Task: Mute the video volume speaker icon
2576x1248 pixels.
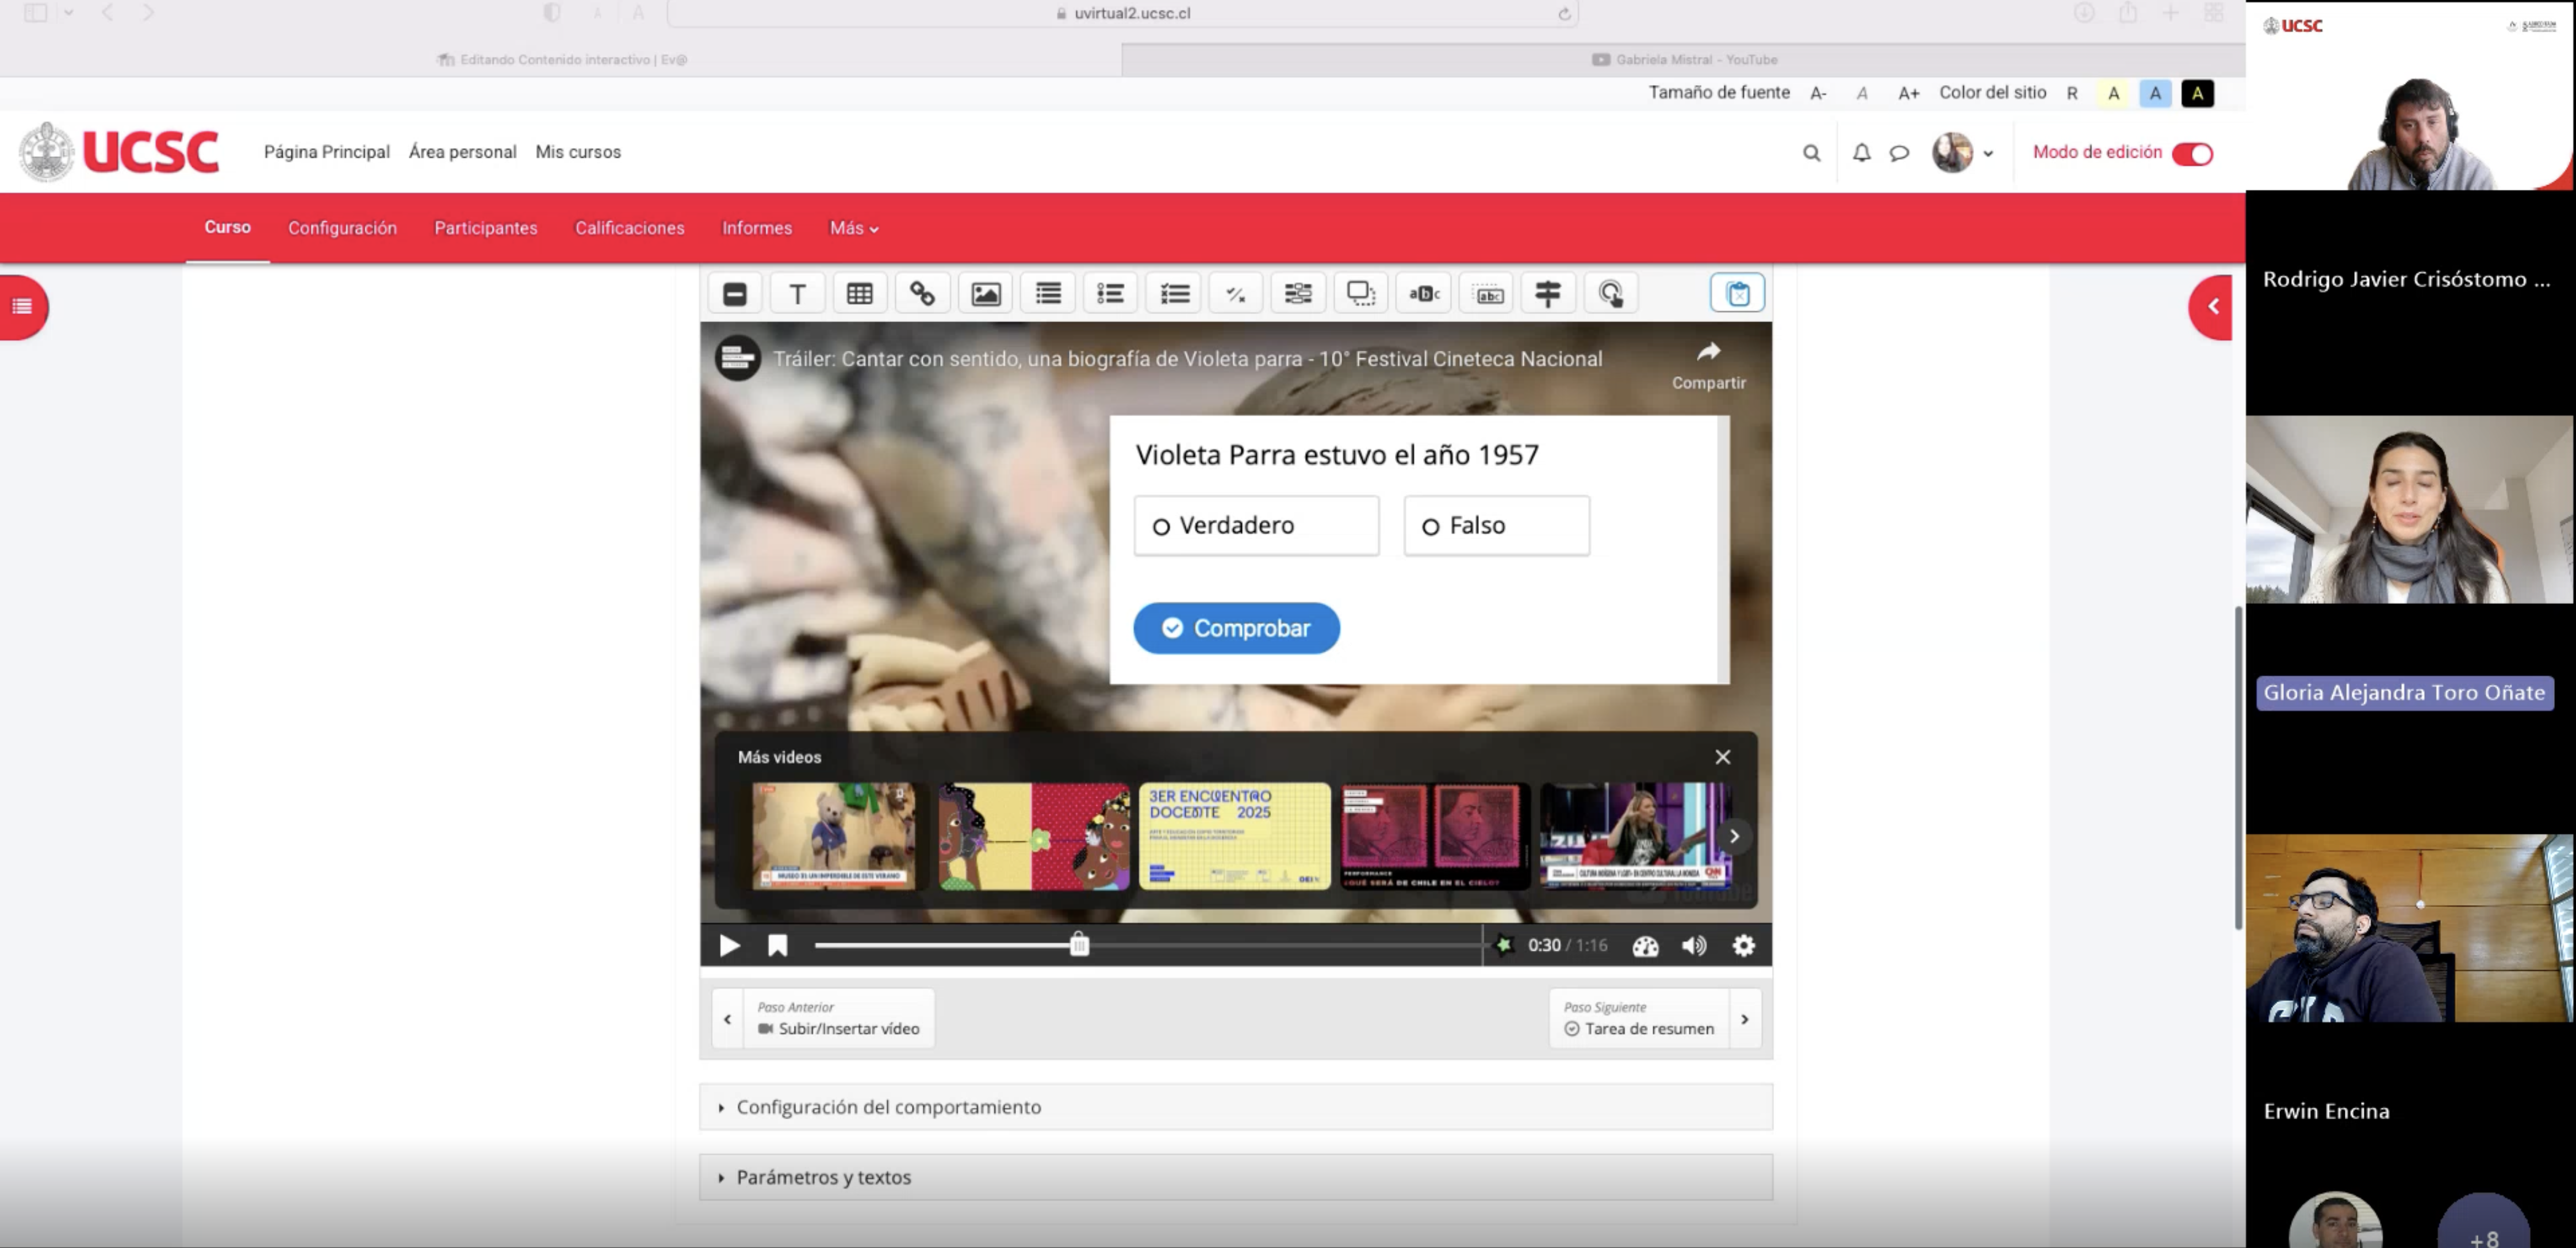Action: [1693, 946]
